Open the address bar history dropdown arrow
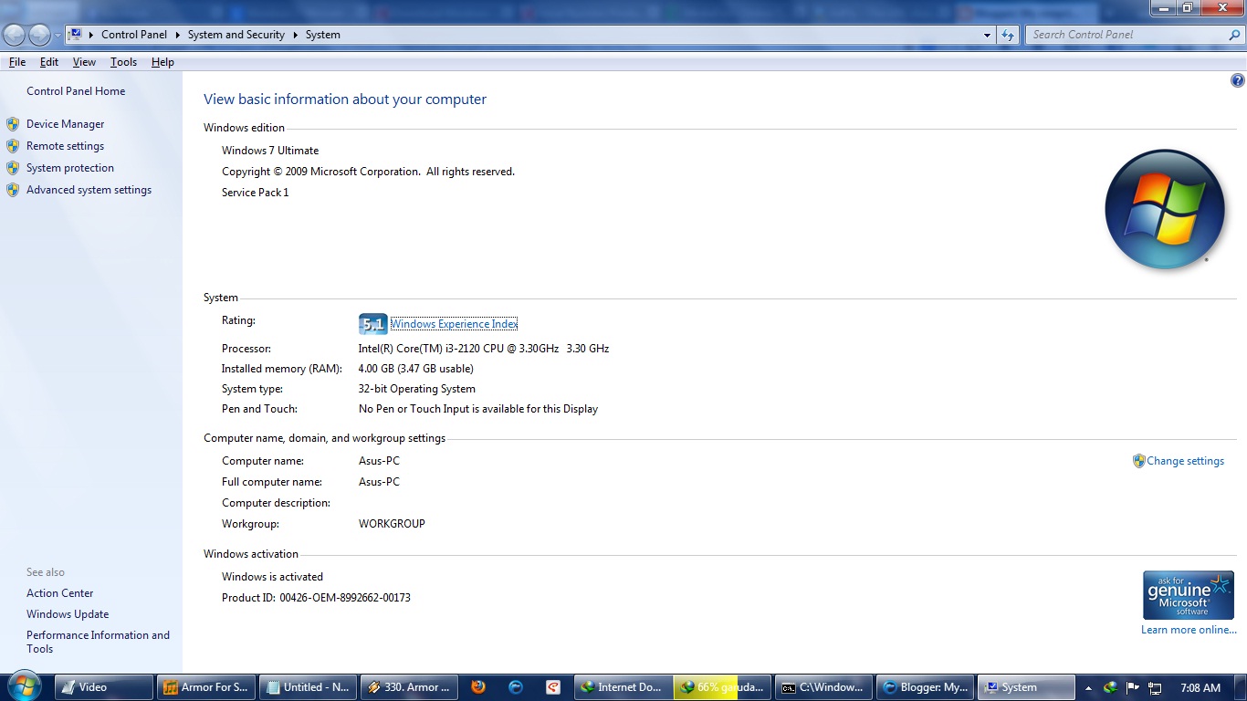 [987, 35]
